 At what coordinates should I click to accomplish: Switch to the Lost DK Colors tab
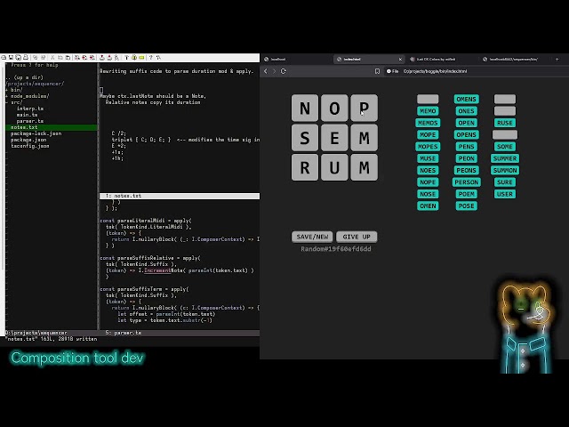442,59
